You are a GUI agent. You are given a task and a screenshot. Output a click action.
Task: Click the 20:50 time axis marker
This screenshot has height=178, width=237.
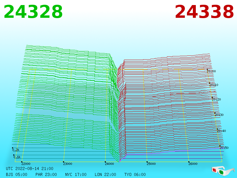point(224,148)
